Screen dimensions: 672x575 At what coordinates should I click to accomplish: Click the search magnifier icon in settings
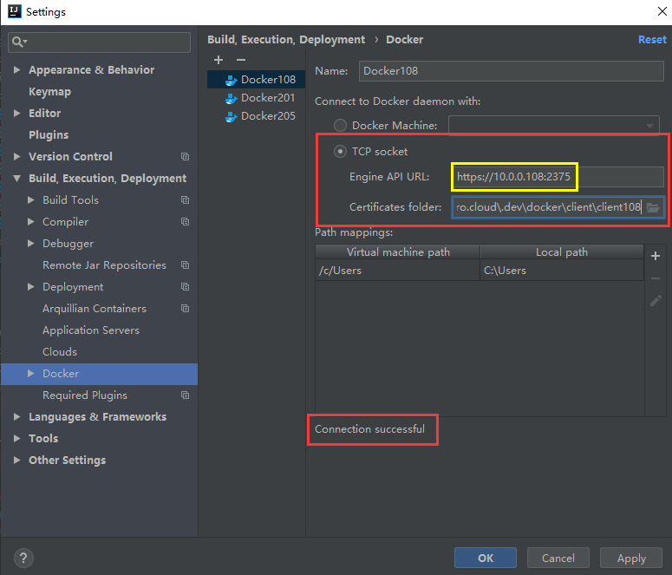tap(19, 42)
